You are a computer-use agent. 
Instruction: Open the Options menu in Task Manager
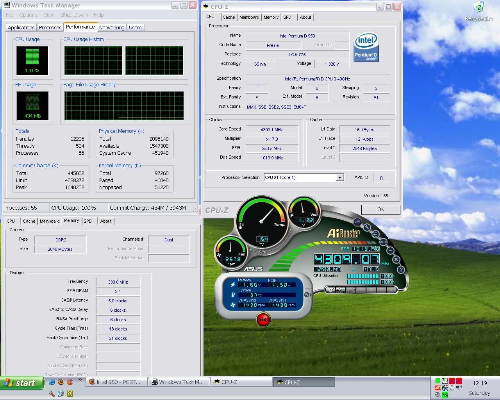(x=29, y=15)
